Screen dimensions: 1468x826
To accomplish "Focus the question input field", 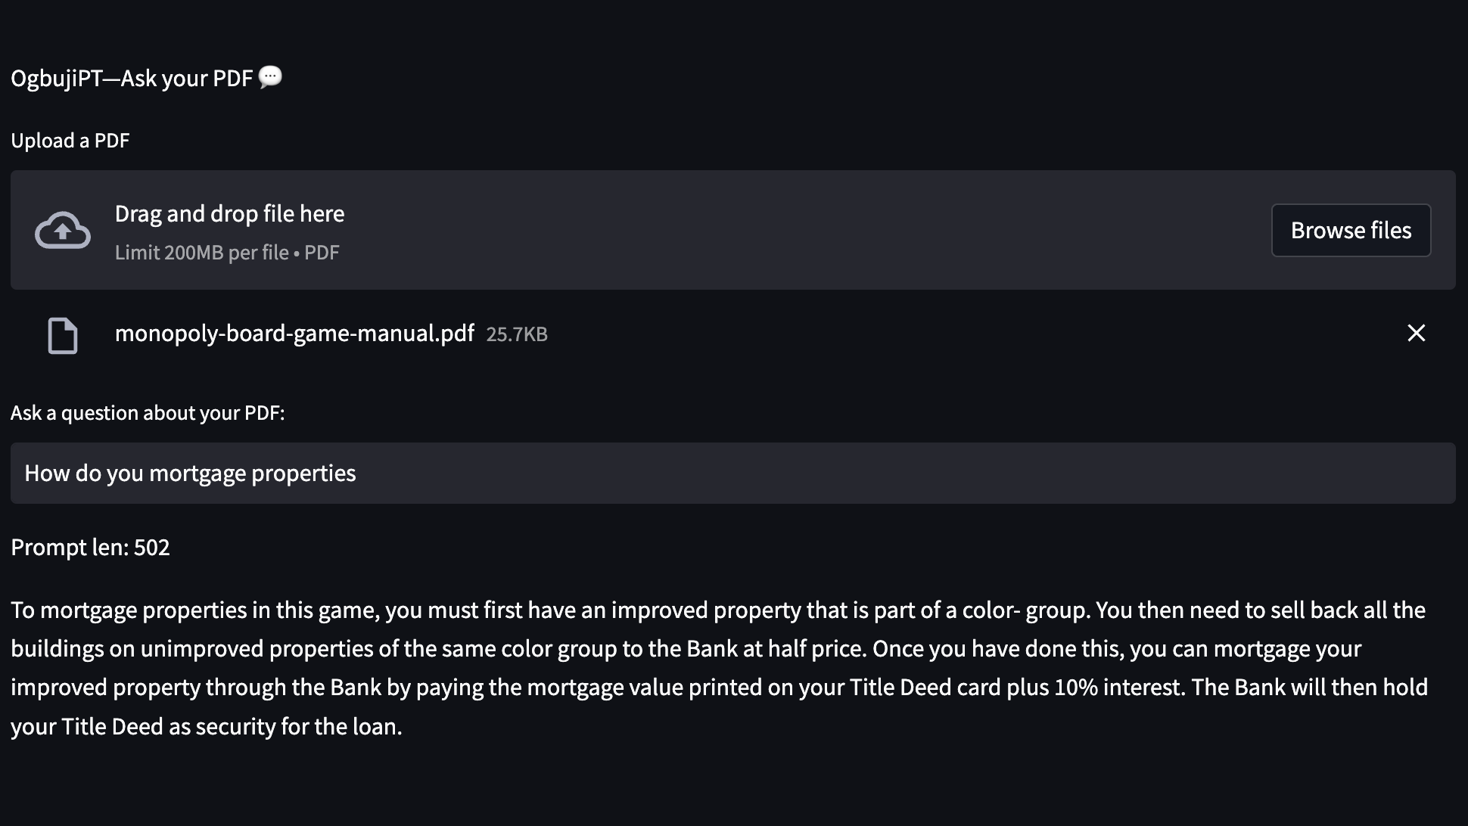I will [x=732, y=473].
